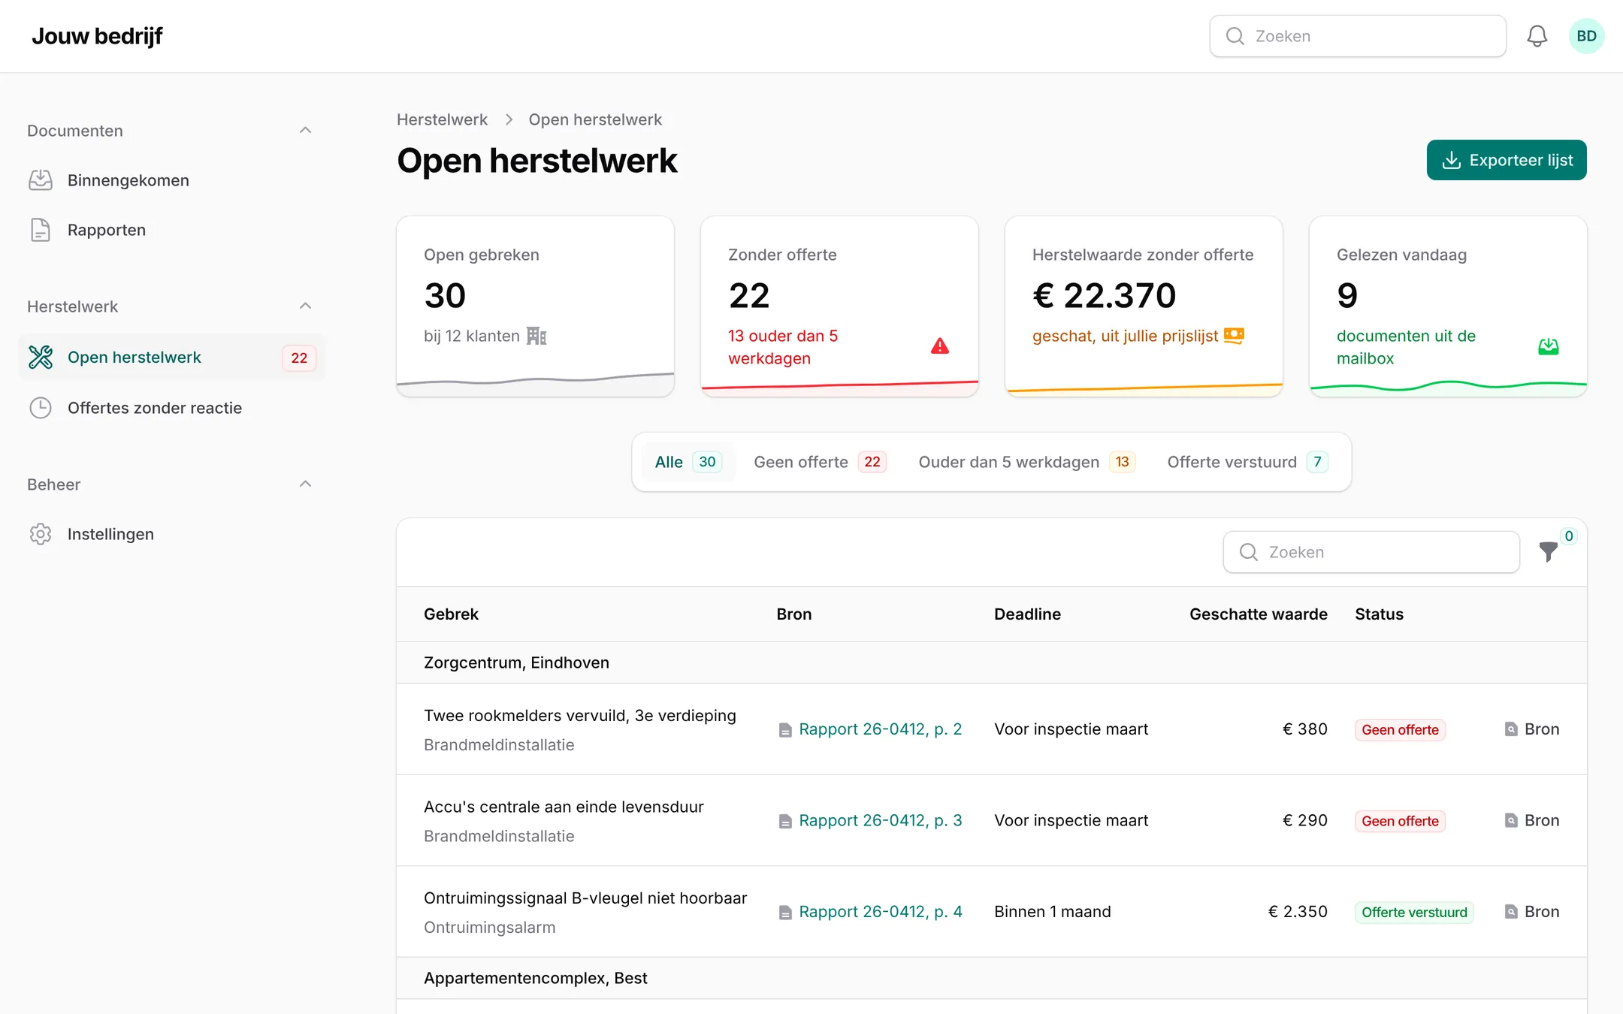Select the Alle tab

[688, 462]
